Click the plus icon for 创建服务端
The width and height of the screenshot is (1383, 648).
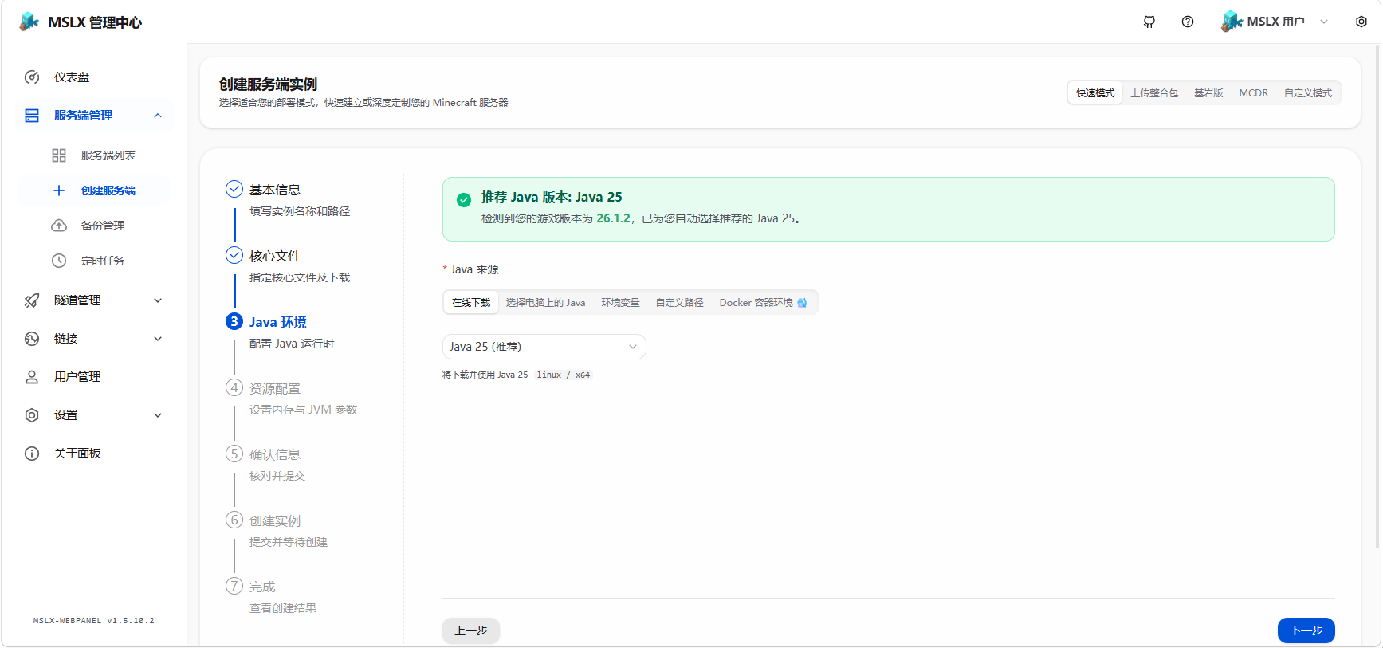pos(59,190)
